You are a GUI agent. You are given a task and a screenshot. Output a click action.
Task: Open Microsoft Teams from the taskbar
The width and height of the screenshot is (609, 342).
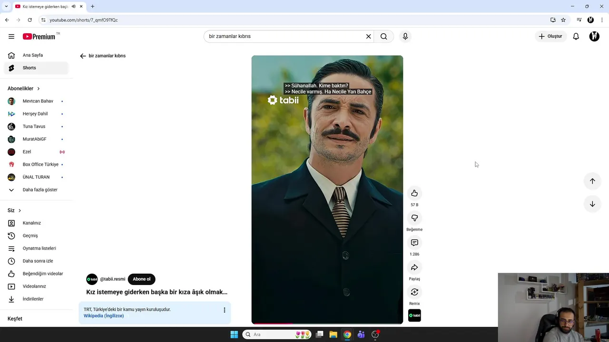(x=361, y=334)
